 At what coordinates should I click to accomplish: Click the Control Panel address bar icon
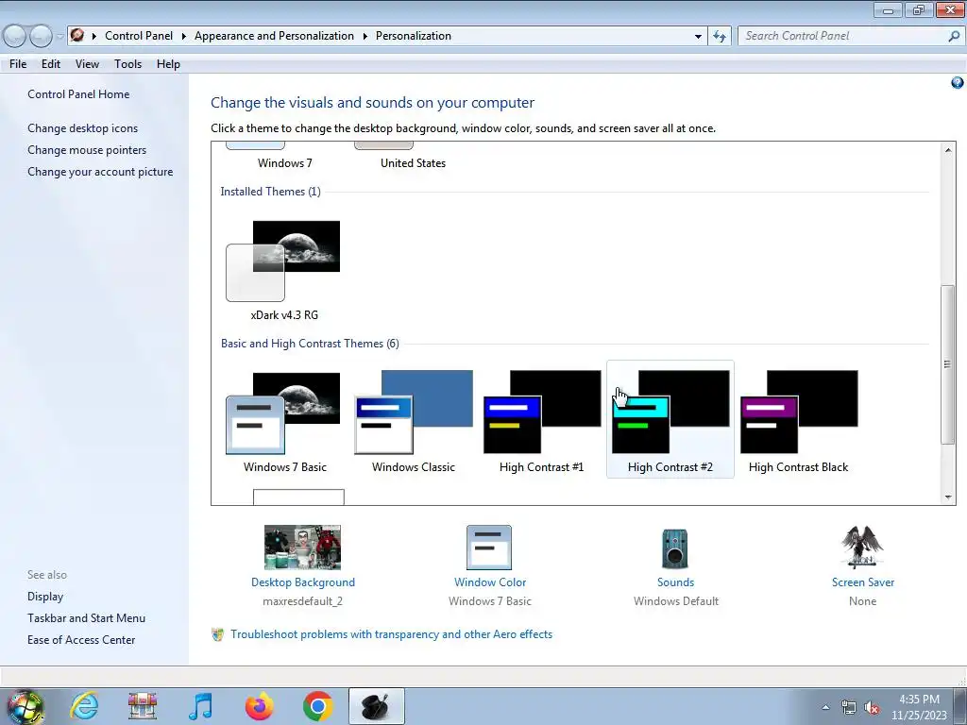point(77,35)
